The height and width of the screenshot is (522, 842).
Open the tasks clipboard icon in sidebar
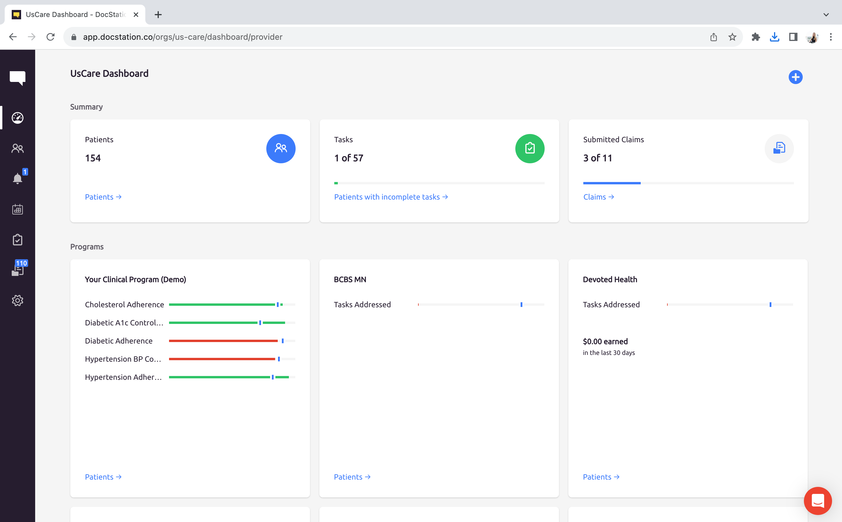[17, 240]
